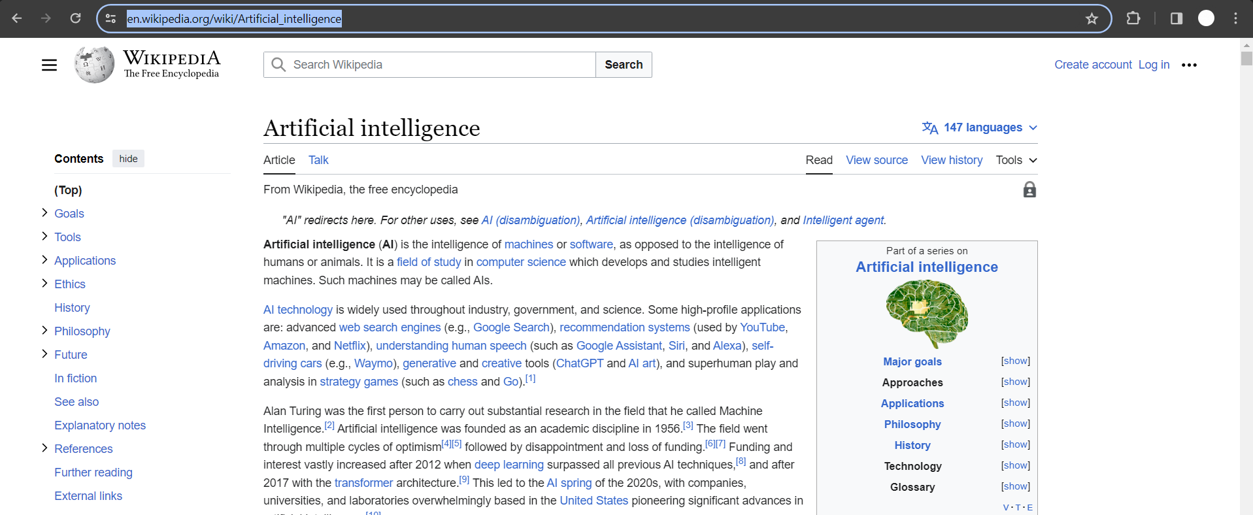This screenshot has height=515, width=1253.
Task: Expand the Ethics contents section
Action: pos(44,283)
